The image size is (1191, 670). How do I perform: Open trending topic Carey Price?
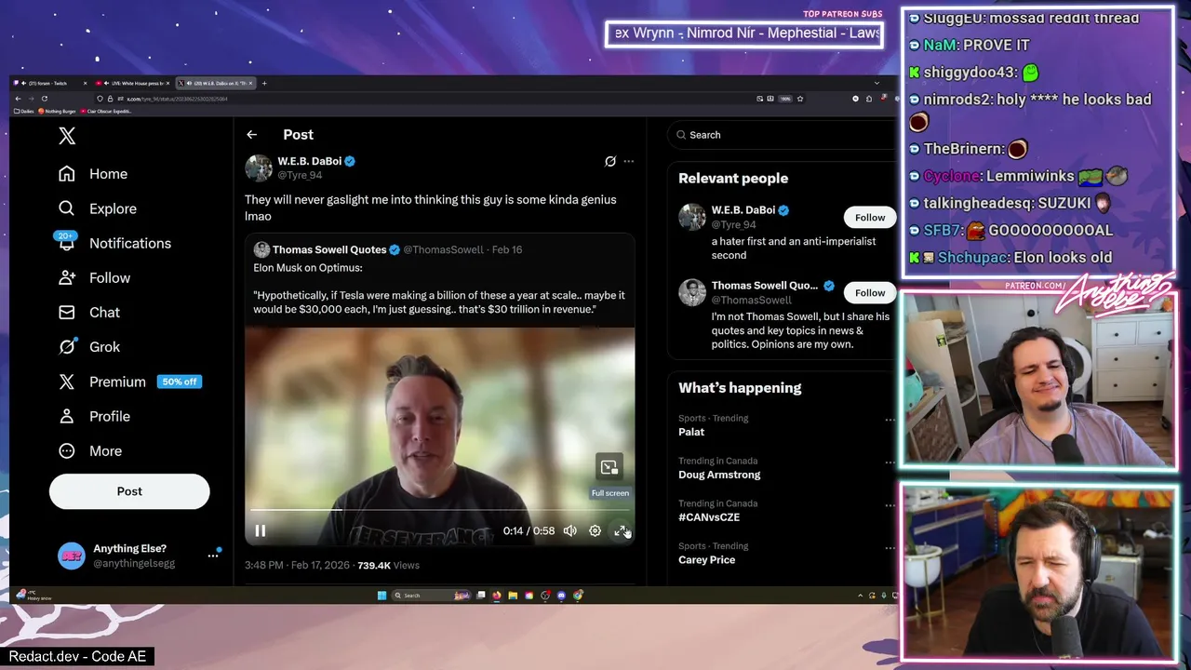tap(707, 560)
